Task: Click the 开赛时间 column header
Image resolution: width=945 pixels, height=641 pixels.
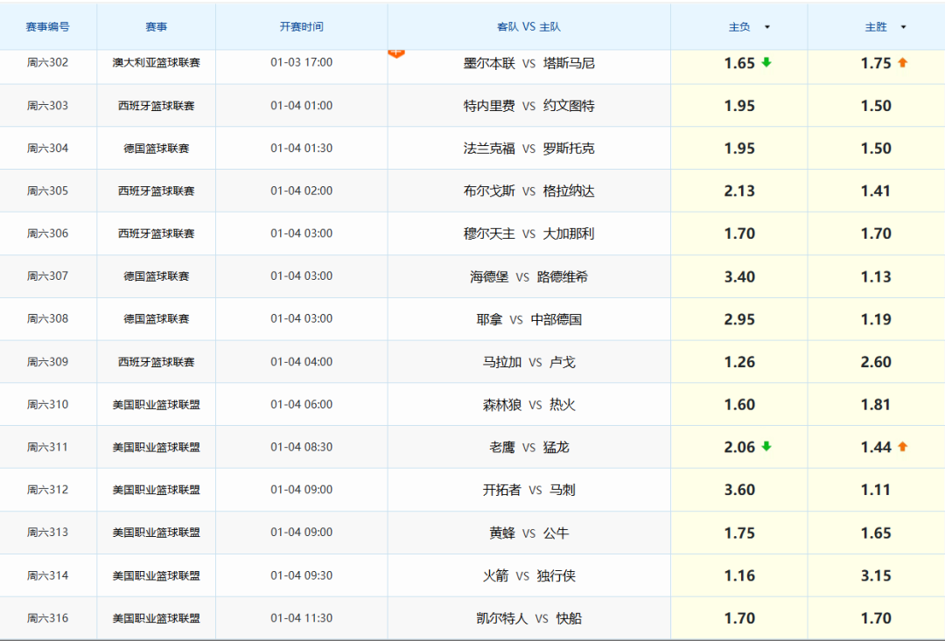Action: point(301,26)
